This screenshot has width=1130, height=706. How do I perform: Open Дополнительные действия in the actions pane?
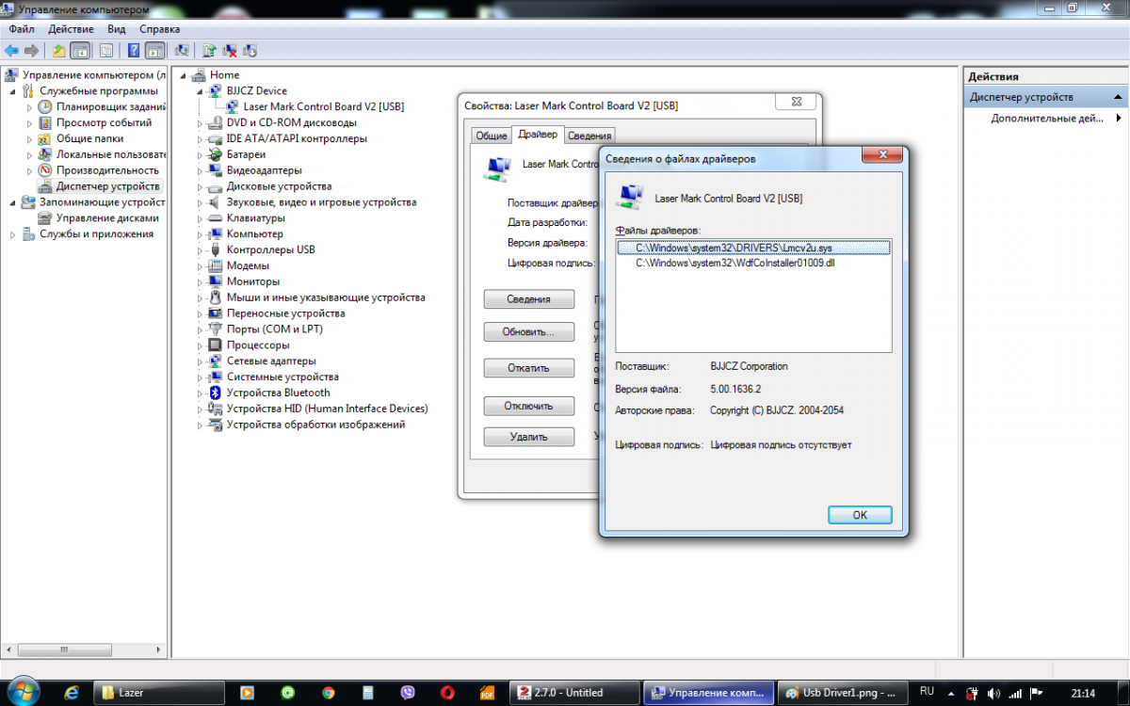tap(1047, 119)
